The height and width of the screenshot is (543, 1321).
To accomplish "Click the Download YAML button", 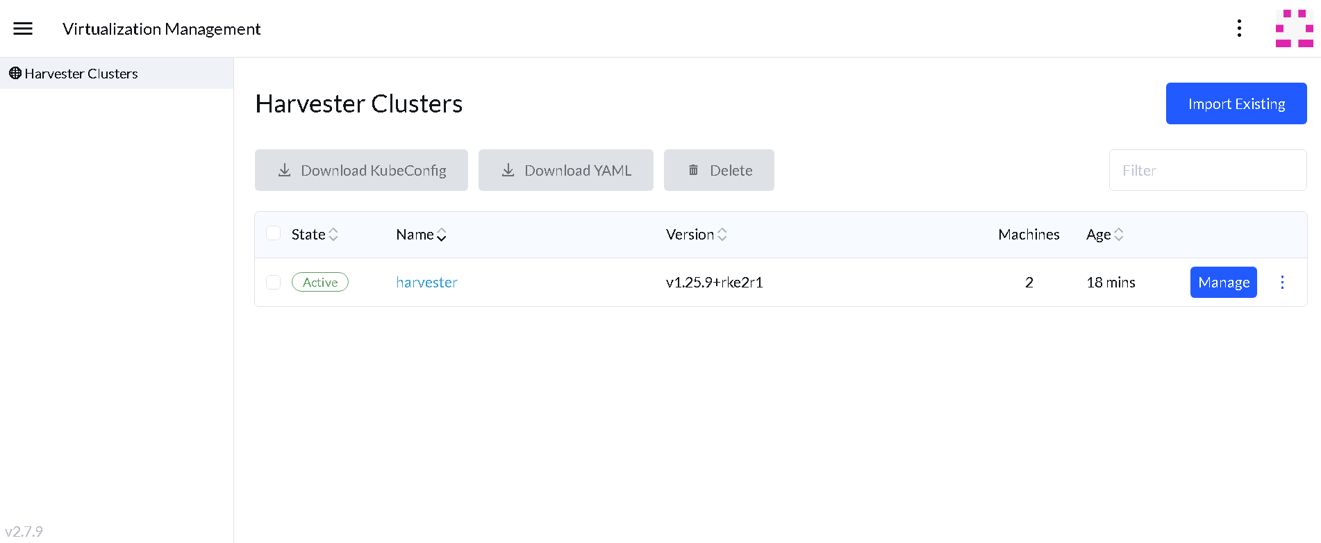I will (x=566, y=170).
